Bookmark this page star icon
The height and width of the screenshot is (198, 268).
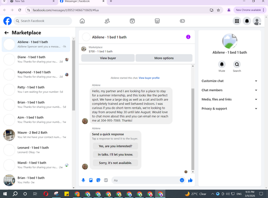coord(218,10)
